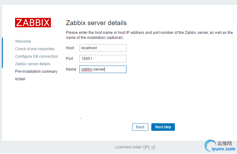The image size is (237, 154).
Task: Select the Welcome step in sidebar
Action: click(x=23, y=41)
